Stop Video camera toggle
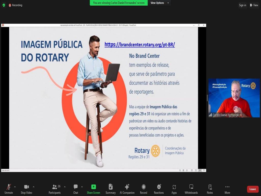The image size is (261, 196). click(27, 189)
